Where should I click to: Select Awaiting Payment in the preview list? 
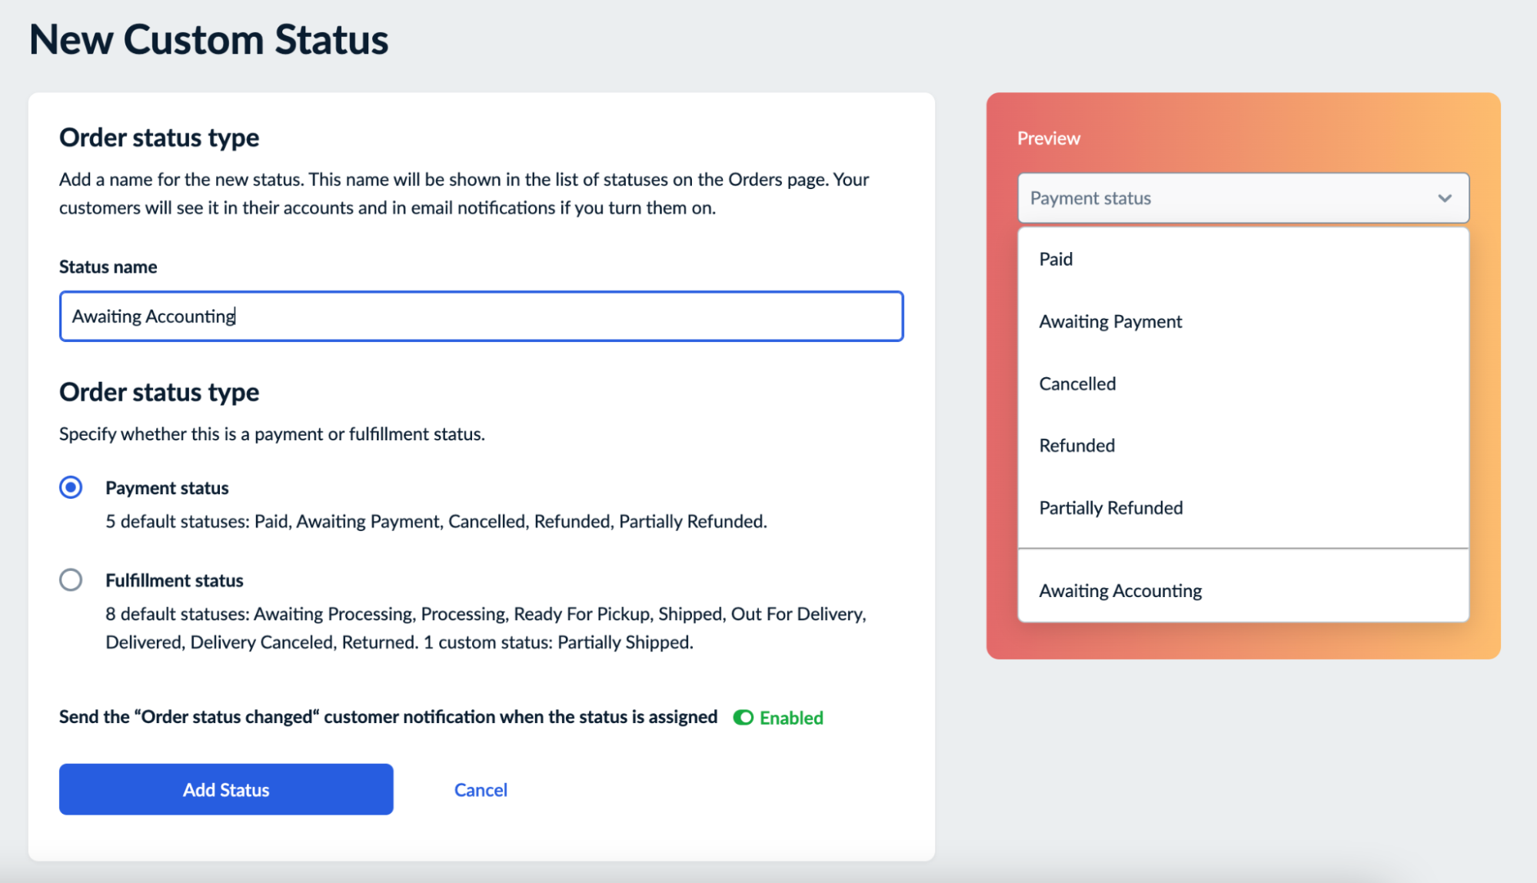(1110, 321)
